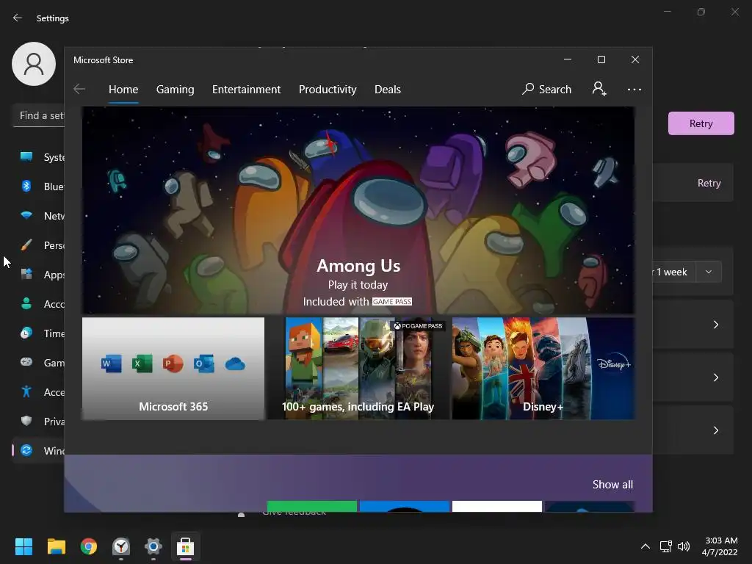Screen dimensions: 752x564
Task: Minimize the Microsoft Store window
Action: (x=568, y=59)
